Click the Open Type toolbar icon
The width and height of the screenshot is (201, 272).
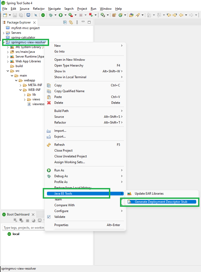pos(131,15)
